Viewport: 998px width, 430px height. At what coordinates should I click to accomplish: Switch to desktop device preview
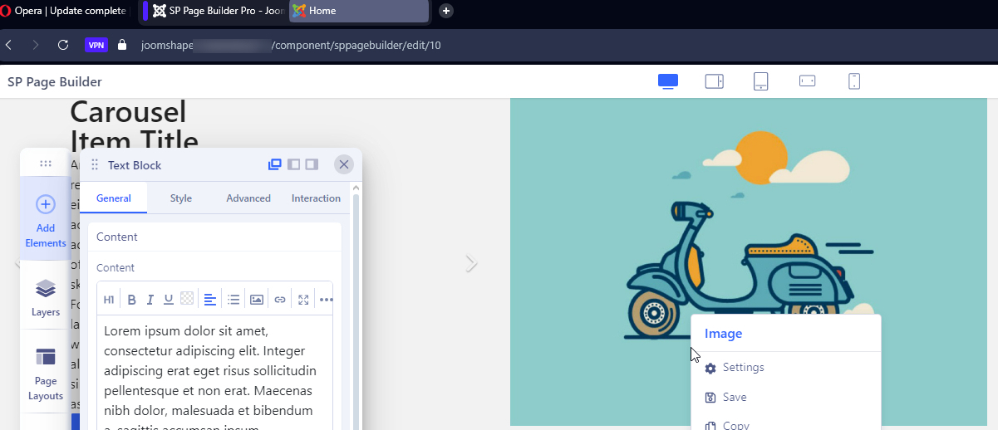click(x=668, y=81)
